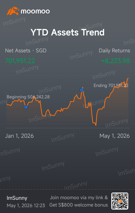Click the Net Assets SGD label
Image resolution: width=135 pixels, height=213 pixels.
point(26,51)
